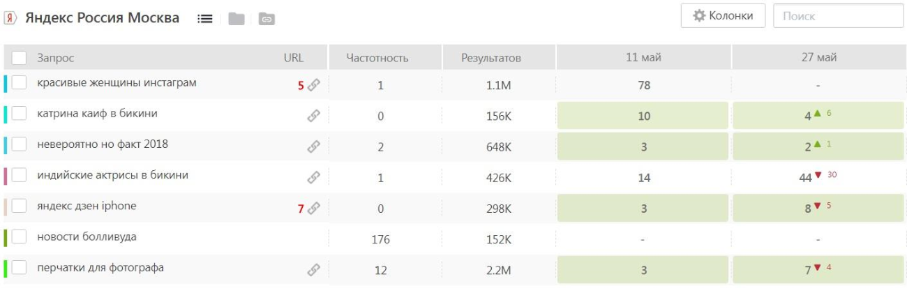Click the query яндекс дзен iphone
This screenshot has height=293, width=907.
tap(87, 206)
